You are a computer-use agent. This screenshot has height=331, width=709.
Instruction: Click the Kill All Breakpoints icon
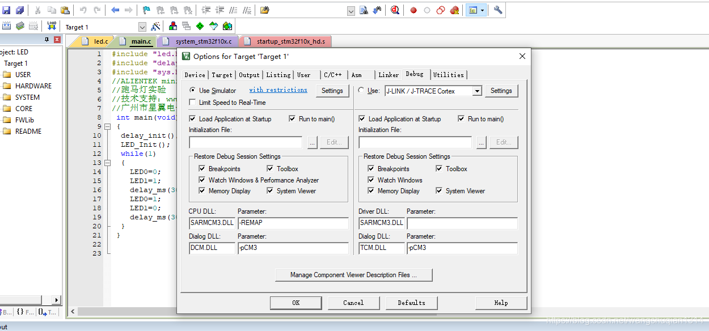(x=455, y=10)
